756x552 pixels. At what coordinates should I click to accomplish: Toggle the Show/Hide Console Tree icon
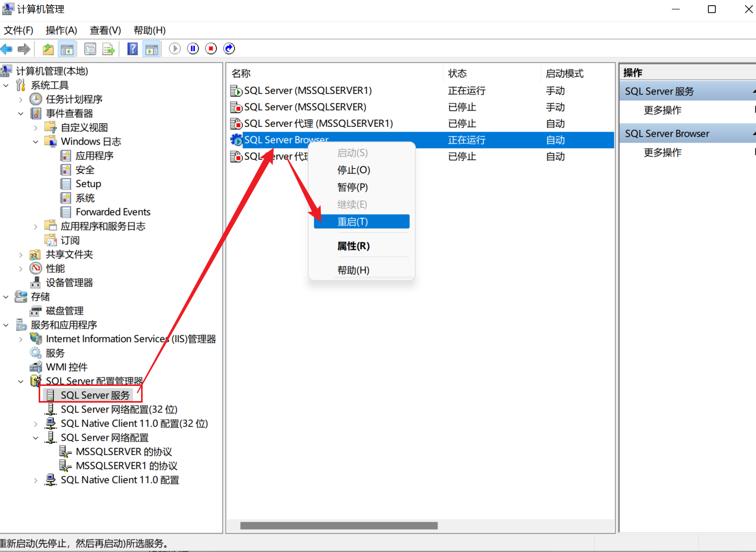click(67, 49)
